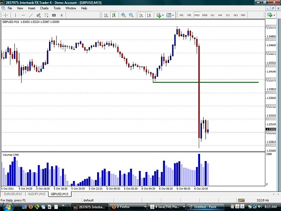Image resolution: width=281 pixels, height=211 pixels.
Task: Expand the Templates dropdown arrow
Action: [173, 15]
